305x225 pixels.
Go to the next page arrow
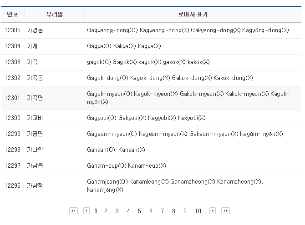(213, 211)
